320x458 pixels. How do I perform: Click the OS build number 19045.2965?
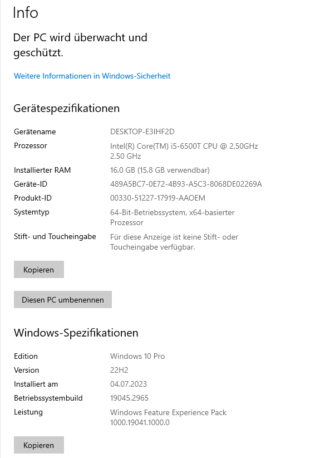point(129,398)
